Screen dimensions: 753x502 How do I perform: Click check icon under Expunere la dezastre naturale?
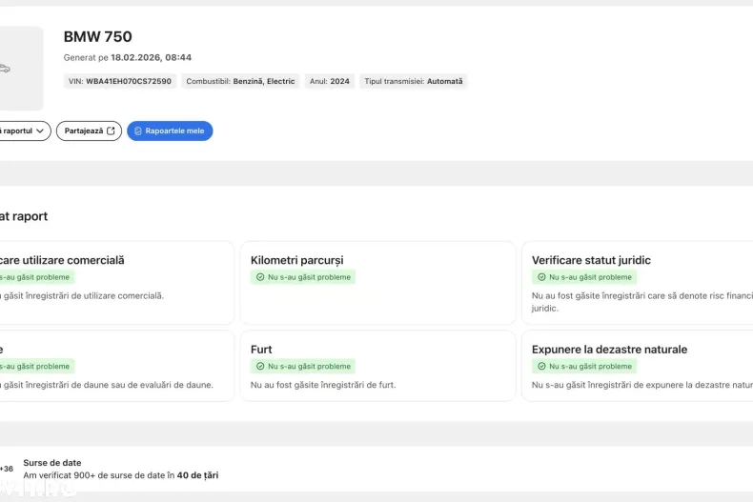tap(541, 366)
